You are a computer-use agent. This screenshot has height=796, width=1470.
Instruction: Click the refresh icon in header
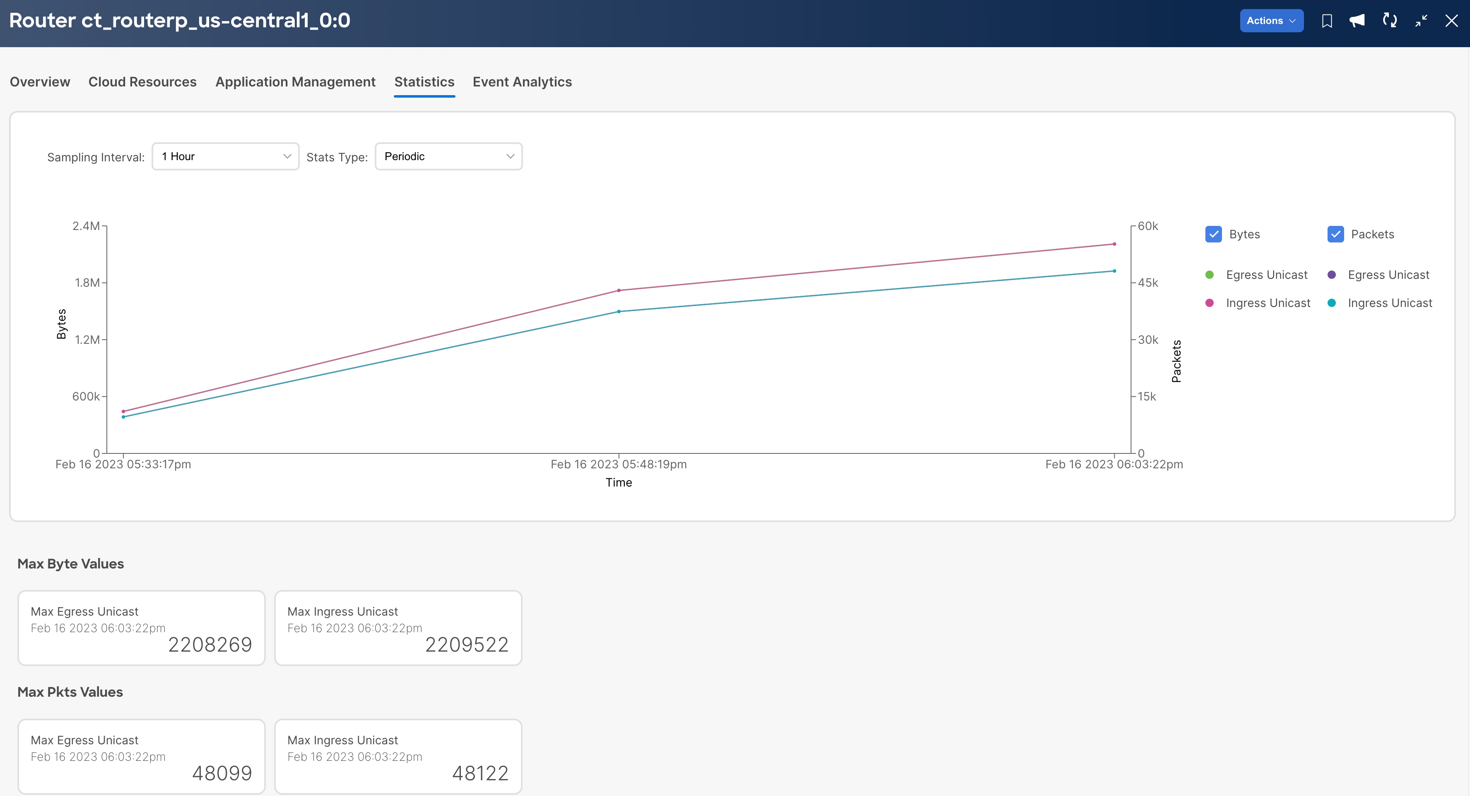[x=1390, y=21]
